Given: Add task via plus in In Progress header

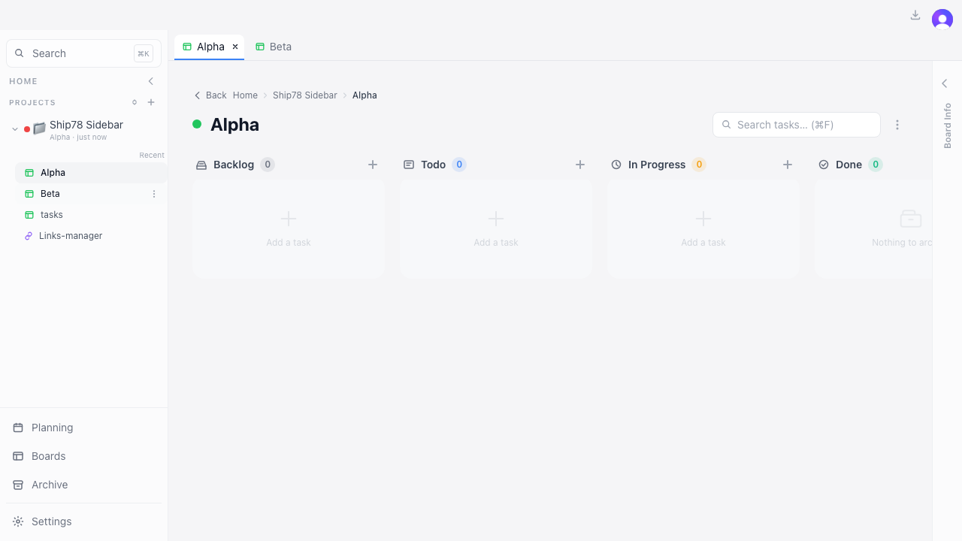Looking at the screenshot, I should [x=788, y=165].
